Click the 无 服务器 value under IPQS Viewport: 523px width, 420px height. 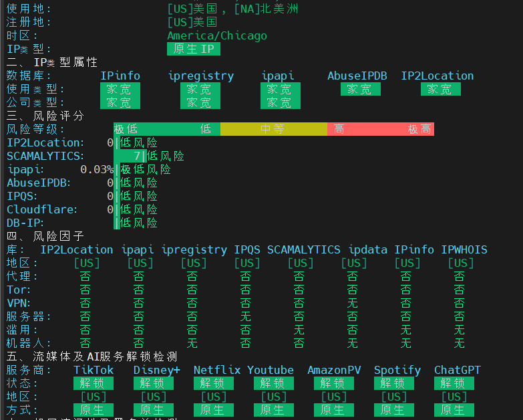click(x=246, y=316)
